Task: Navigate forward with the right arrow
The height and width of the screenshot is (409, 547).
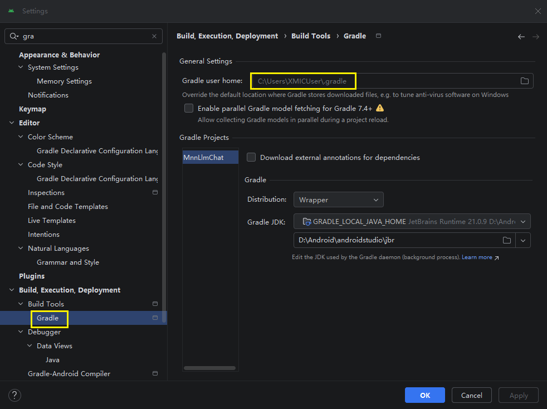Action: pyautogui.click(x=536, y=37)
